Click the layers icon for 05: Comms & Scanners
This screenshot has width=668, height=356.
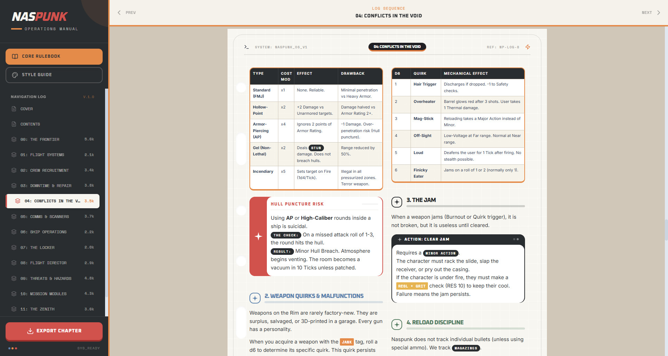(x=14, y=217)
